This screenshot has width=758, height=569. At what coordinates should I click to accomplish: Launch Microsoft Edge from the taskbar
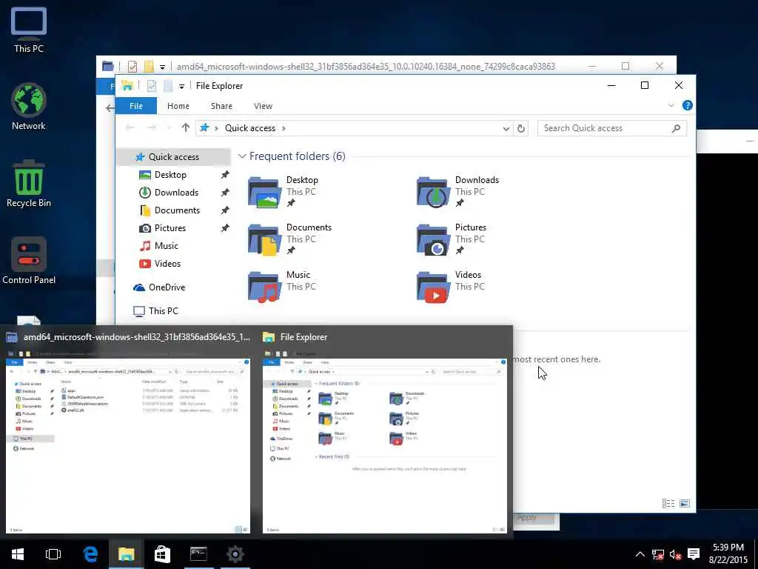(90, 554)
